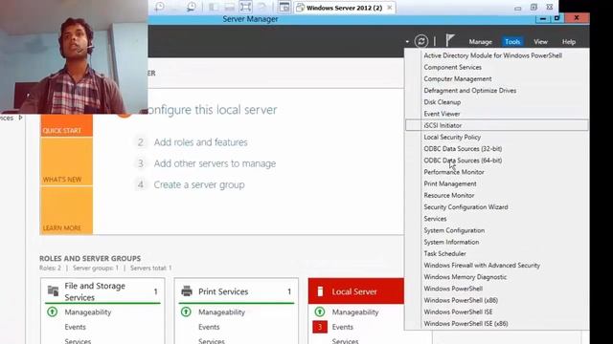The width and height of the screenshot is (613, 344).
Task: Open the File and Storage Services tile title
Action: tap(95, 291)
